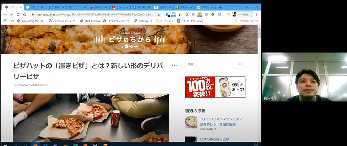Image resolution: width=347 pixels, height=146 pixels.
Task: Click the extension icon with badge 4
Action: [168, 15]
